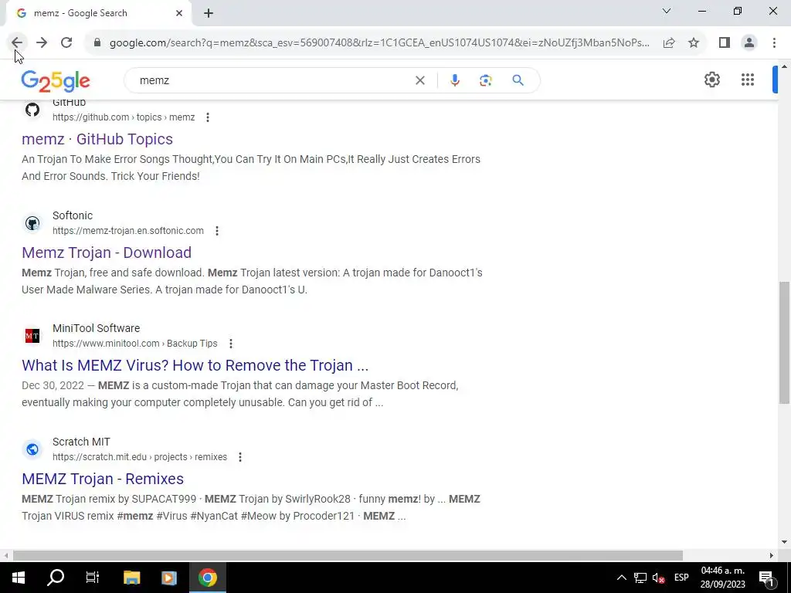
Task: Open the notification center icon
Action: (766, 578)
